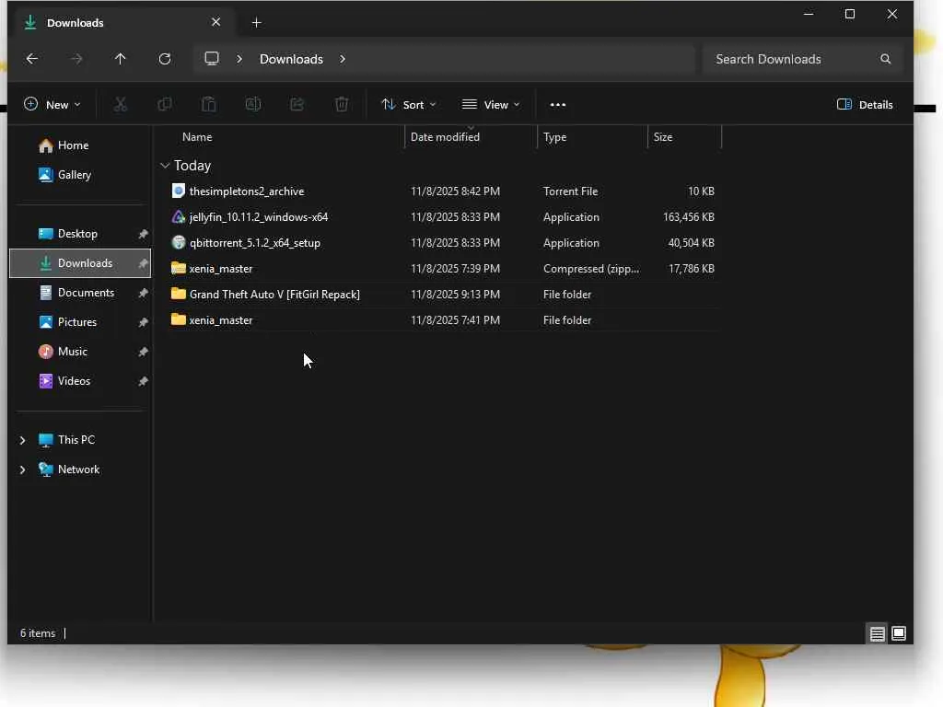Click the Compressed (zipp... type cell
The image size is (943, 707).
coord(591,269)
